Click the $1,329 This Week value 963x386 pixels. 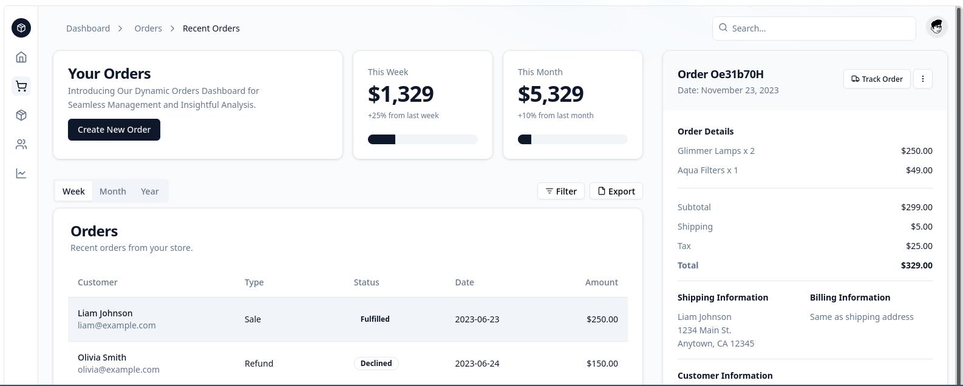point(401,94)
